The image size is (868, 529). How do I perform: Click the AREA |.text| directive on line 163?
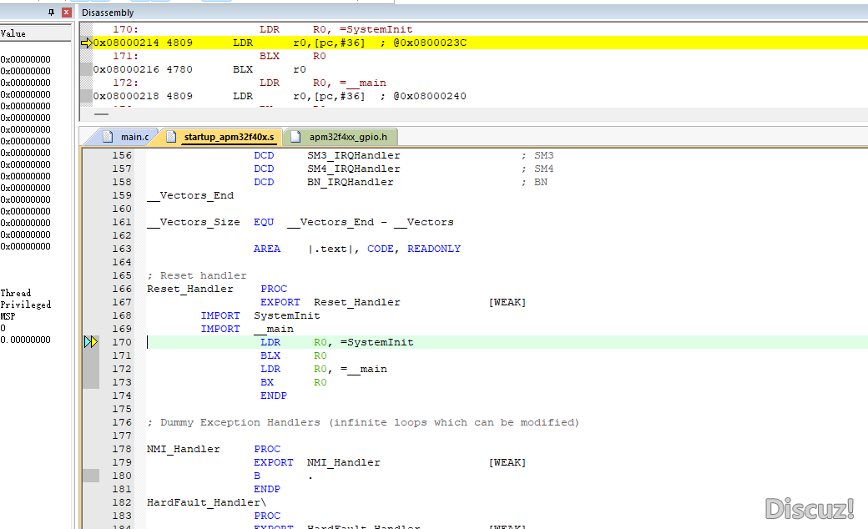[357, 249]
